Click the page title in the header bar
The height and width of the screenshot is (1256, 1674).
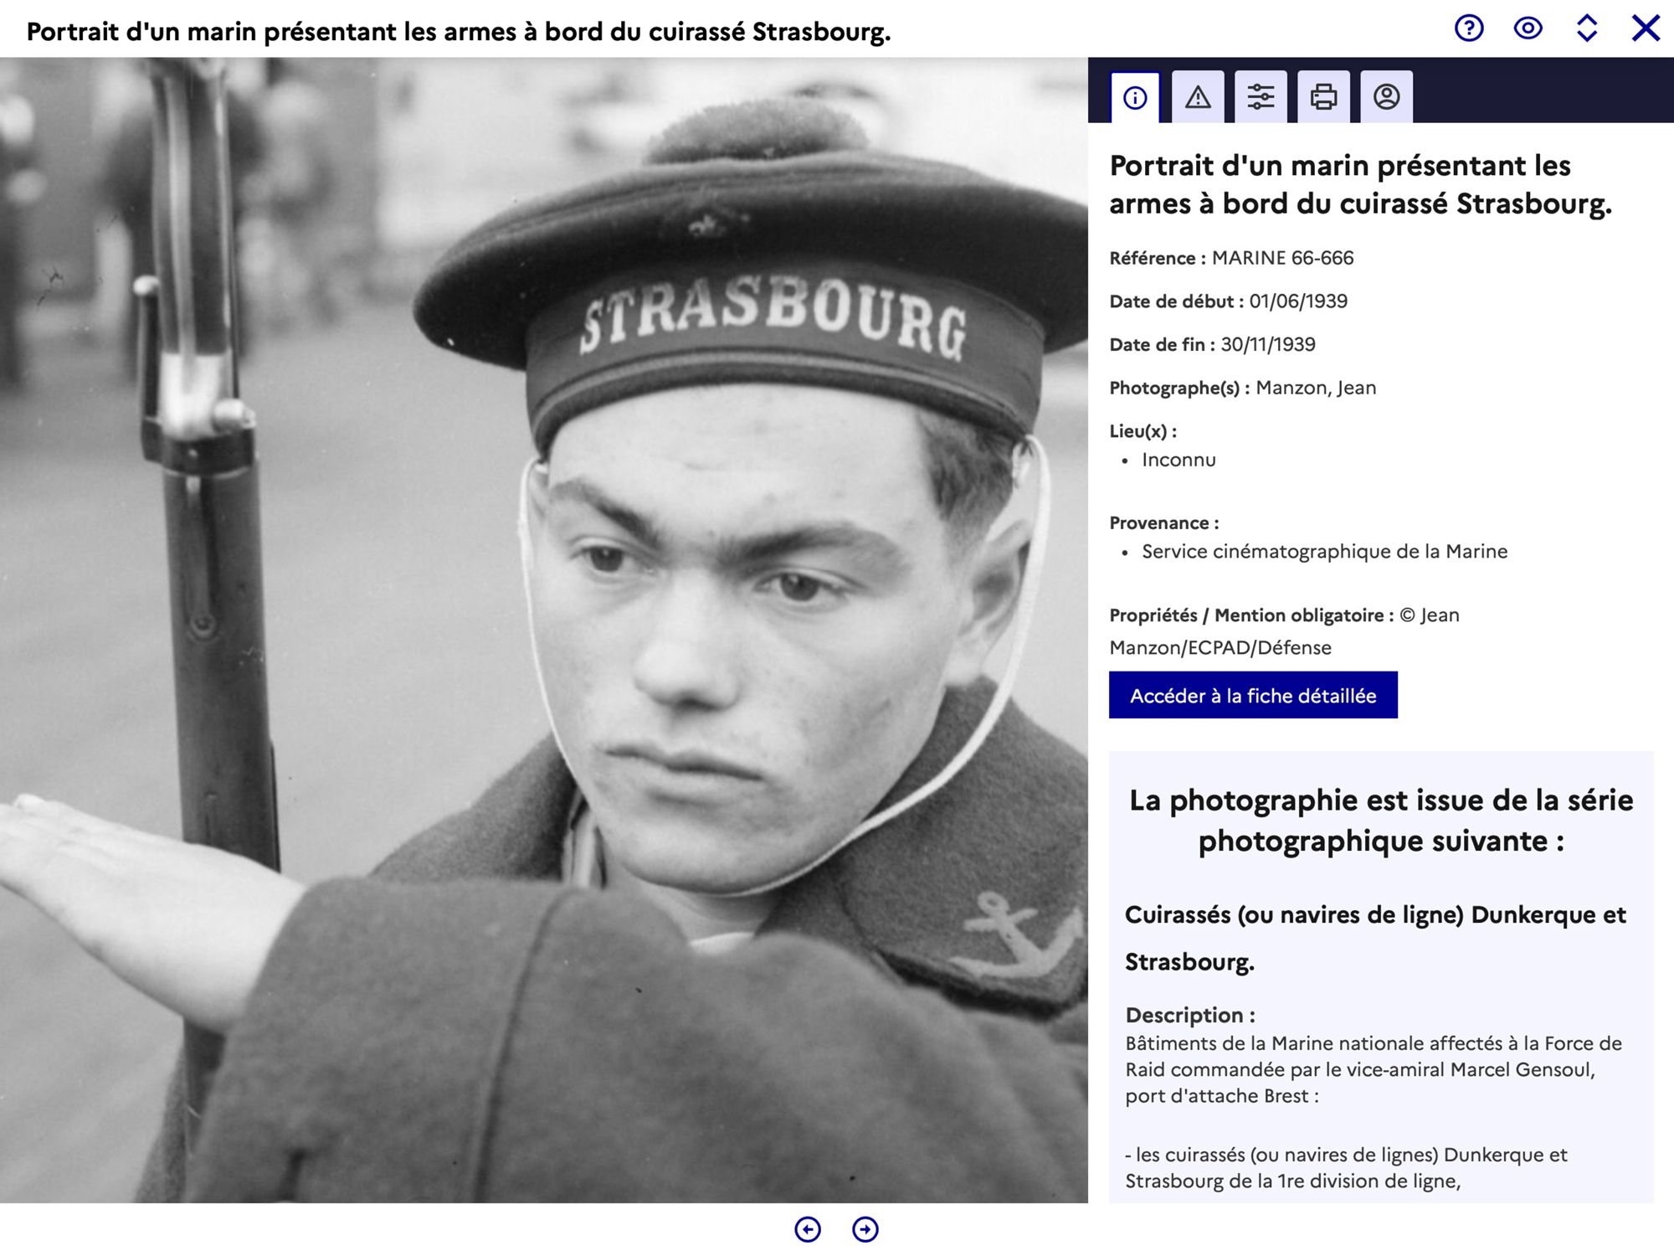click(459, 31)
